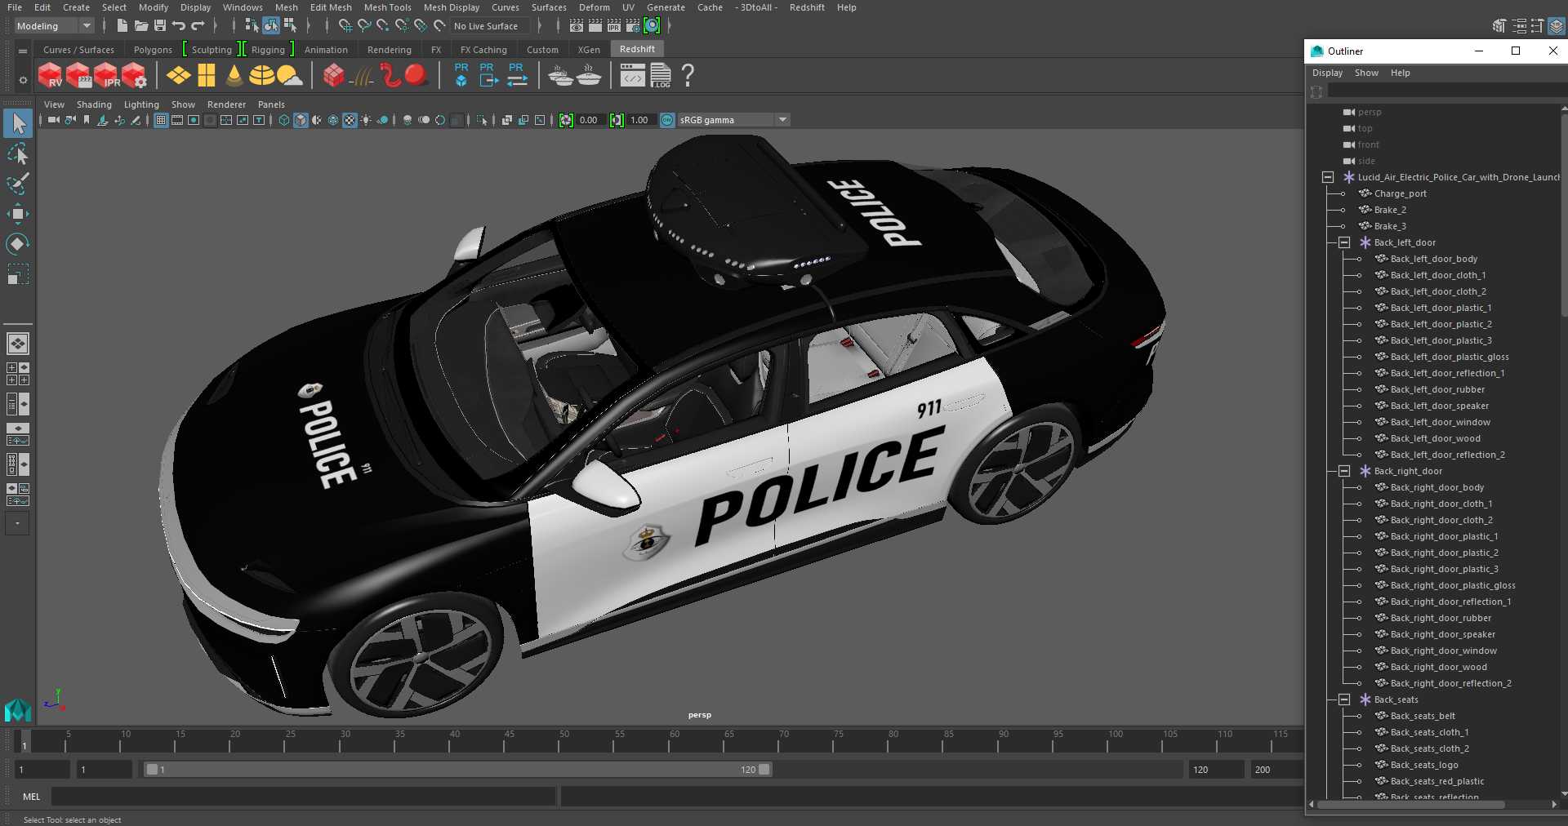Click the single-pane layout icon in toolbox
The image size is (1568, 826).
pos(18,344)
